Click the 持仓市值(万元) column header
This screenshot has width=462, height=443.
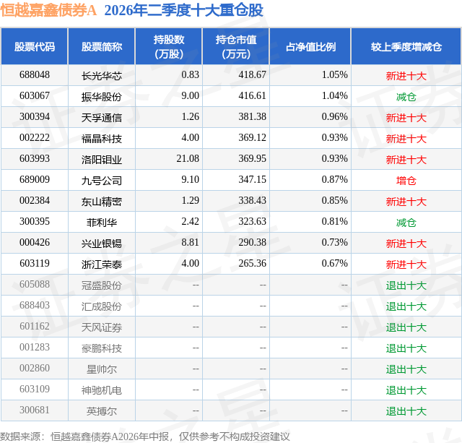click(x=236, y=46)
